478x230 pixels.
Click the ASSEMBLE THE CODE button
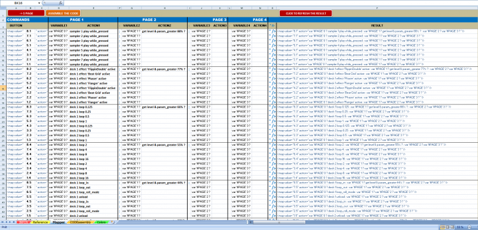click(63, 13)
